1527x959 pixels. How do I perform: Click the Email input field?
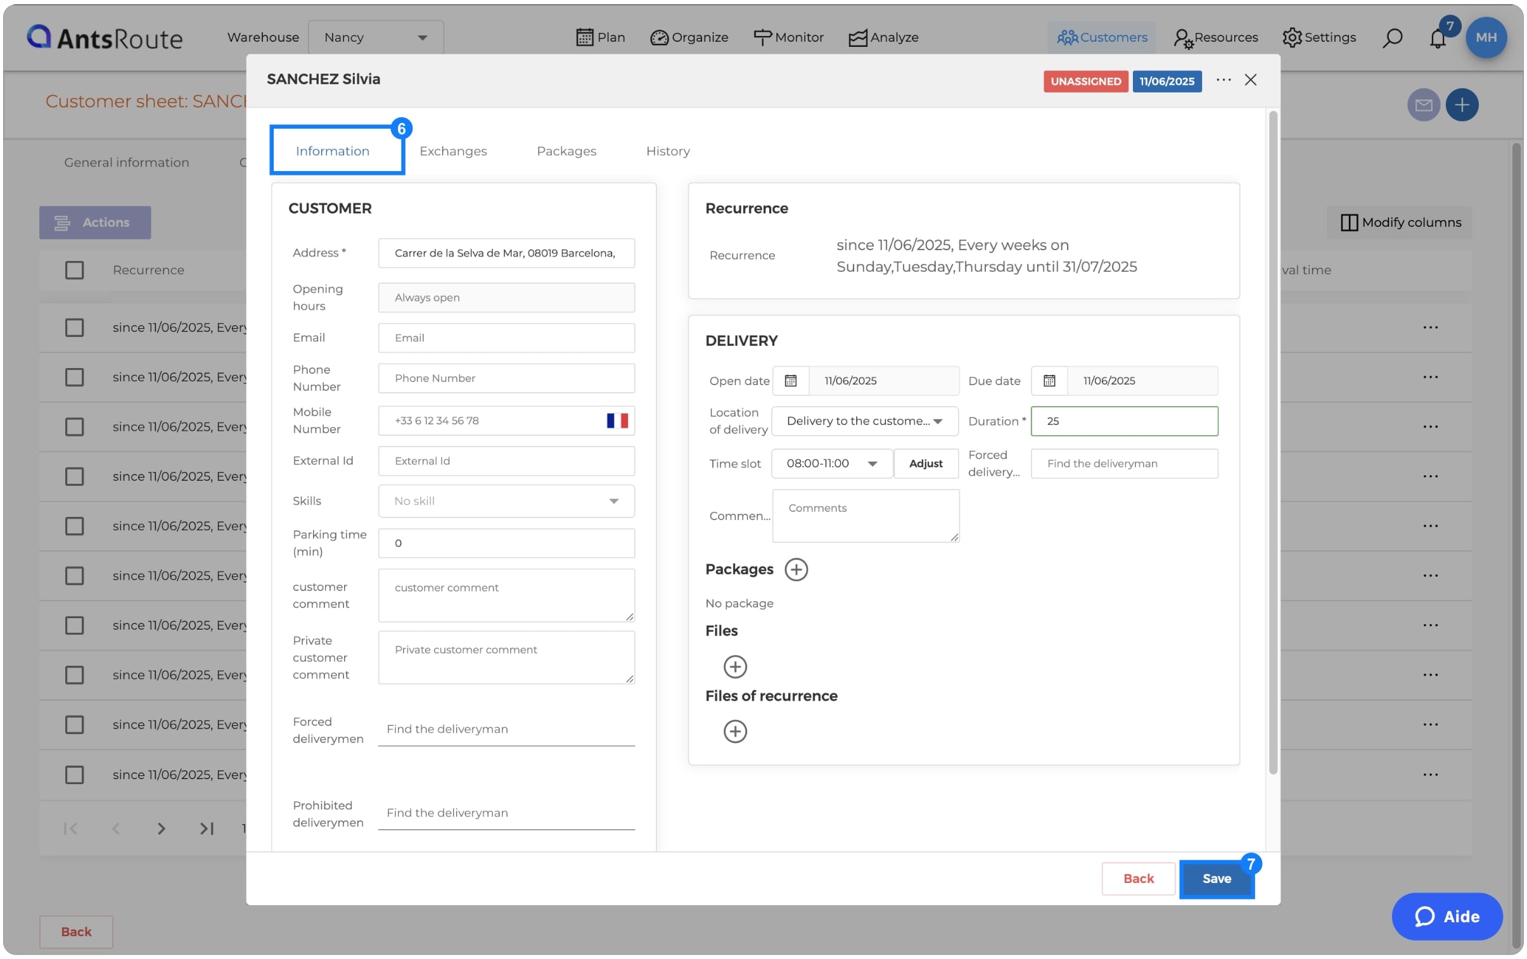point(506,338)
